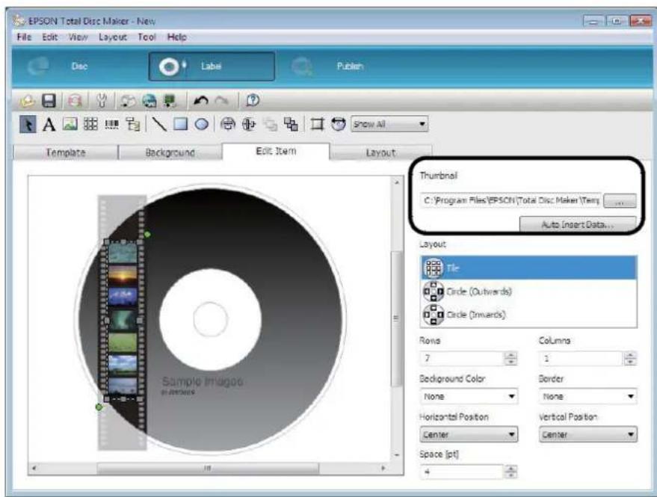Select the Ellipse shape tool
This screenshot has width=657, height=497.
click(x=202, y=124)
